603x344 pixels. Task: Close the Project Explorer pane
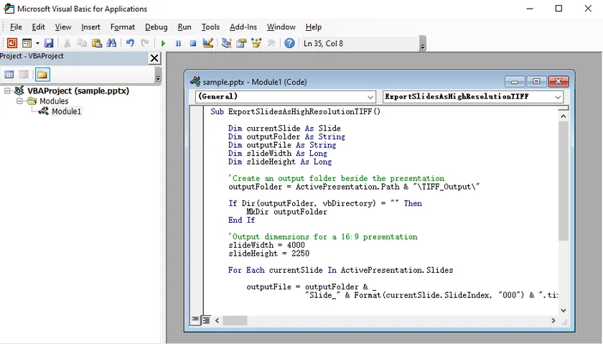(154, 58)
